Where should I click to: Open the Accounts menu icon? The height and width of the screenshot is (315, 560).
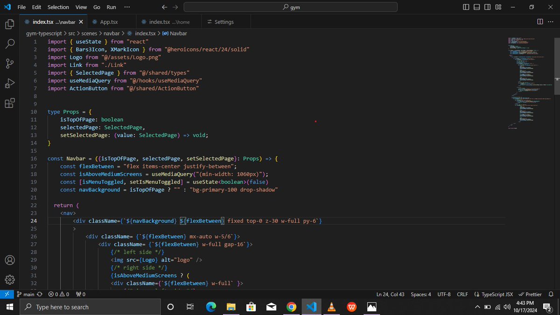click(9, 260)
